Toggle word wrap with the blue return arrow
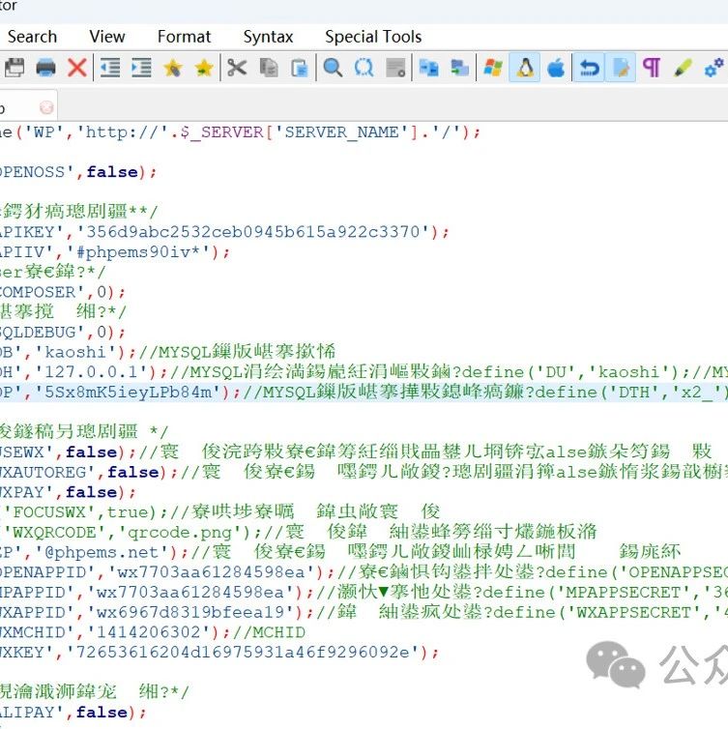The width and height of the screenshot is (728, 729). 589,68
